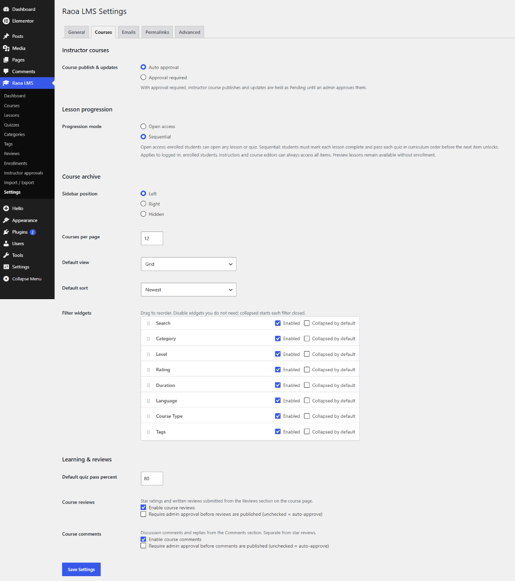515x581 pixels.
Task: Click the Plugins plug icon
Action: (x=6, y=232)
